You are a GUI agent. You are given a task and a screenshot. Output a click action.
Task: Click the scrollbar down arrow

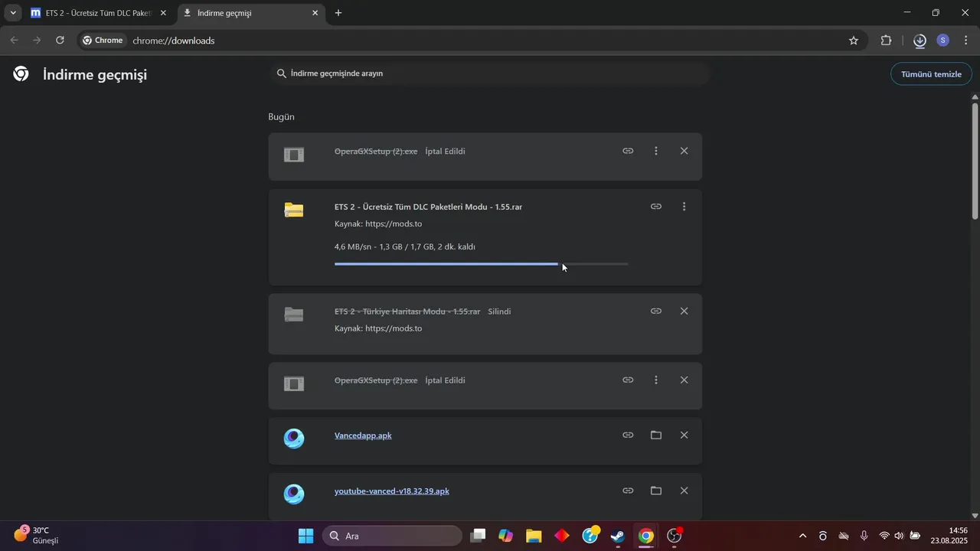pyautogui.click(x=975, y=516)
